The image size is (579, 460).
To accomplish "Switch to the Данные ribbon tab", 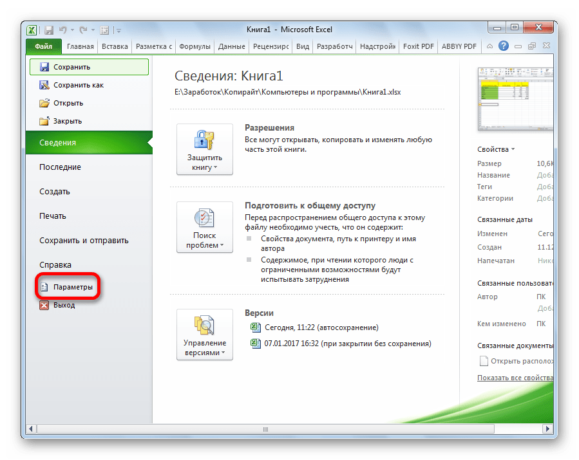I will (231, 46).
